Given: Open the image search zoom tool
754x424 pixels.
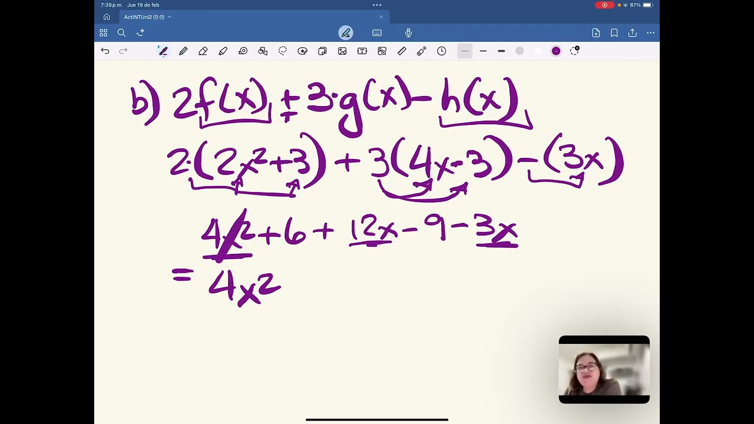Looking at the screenshot, I should pyautogui.click(x=382, y=51).
